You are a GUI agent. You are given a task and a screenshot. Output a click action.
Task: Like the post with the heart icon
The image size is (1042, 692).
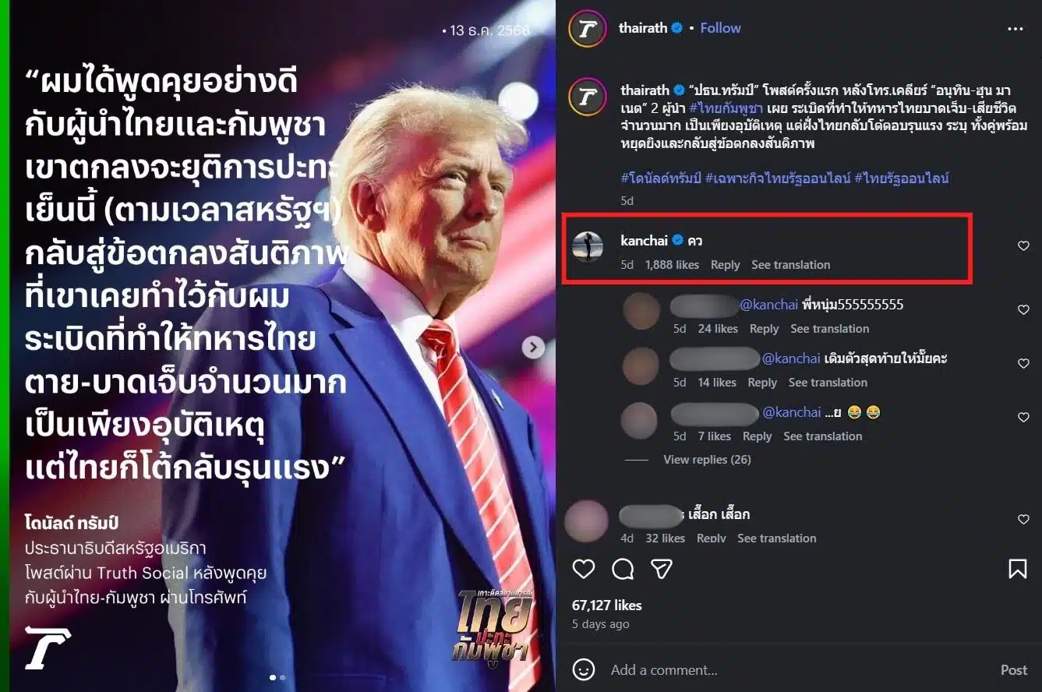click(584, 570)
